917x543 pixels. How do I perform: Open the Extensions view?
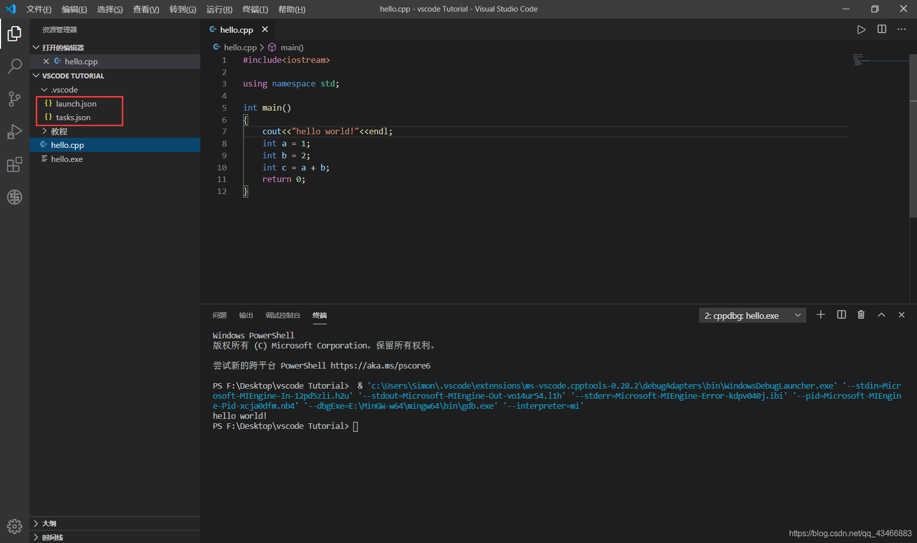click(15, 164)
